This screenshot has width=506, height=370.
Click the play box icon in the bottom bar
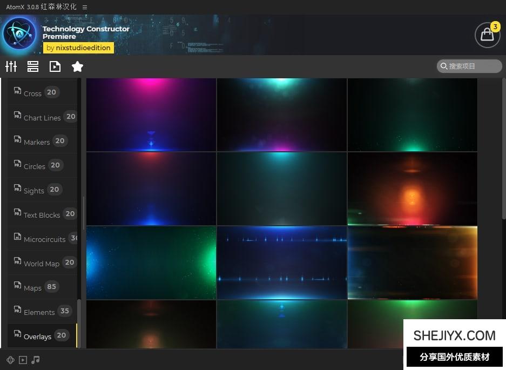click(x=23, y=360)
